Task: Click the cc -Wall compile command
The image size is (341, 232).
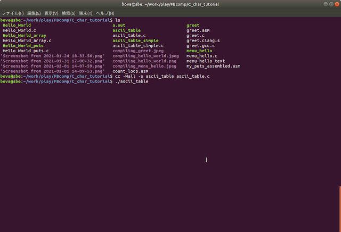Action: pos(162,76)
